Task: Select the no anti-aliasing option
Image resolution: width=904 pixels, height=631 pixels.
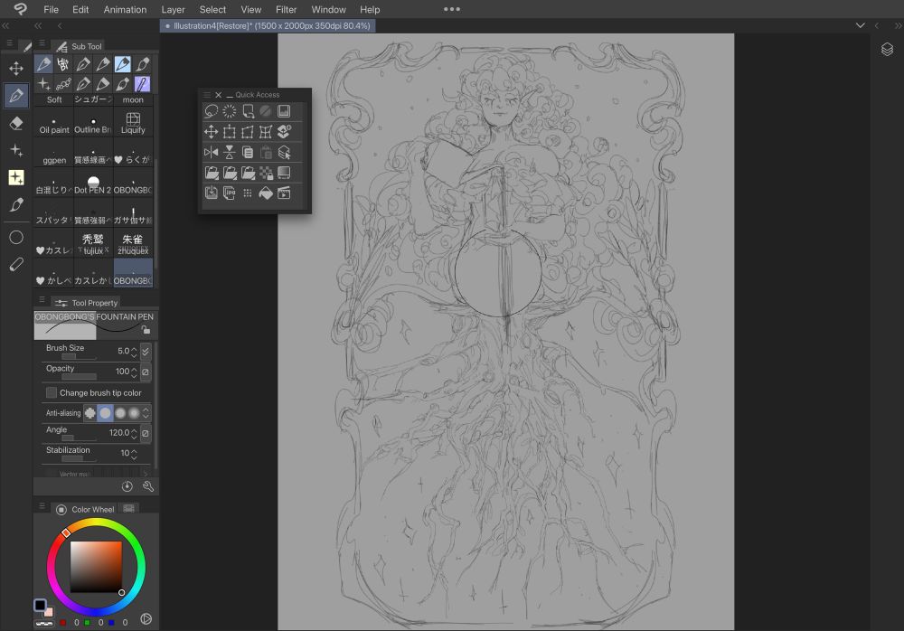Action: 89,413
